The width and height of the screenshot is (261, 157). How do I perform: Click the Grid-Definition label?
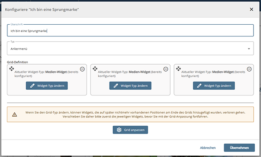pyautogui.click(x=17, y=62)
